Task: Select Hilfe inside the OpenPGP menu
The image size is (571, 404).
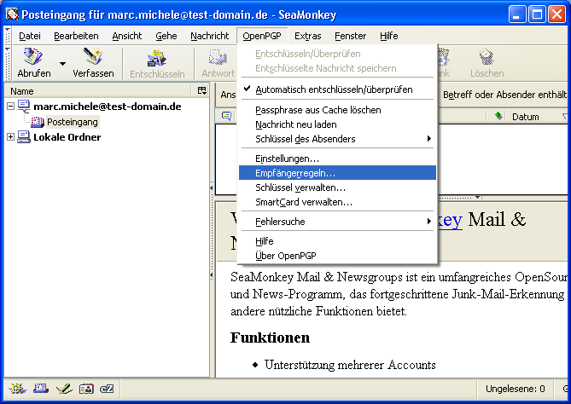Action: 338,241
